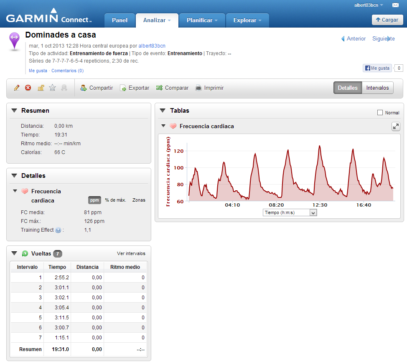Image resolution: width=407 pixels, height=364 pixels.
Task: Click the pencil edit activity icon
Action: click(17, 88)
